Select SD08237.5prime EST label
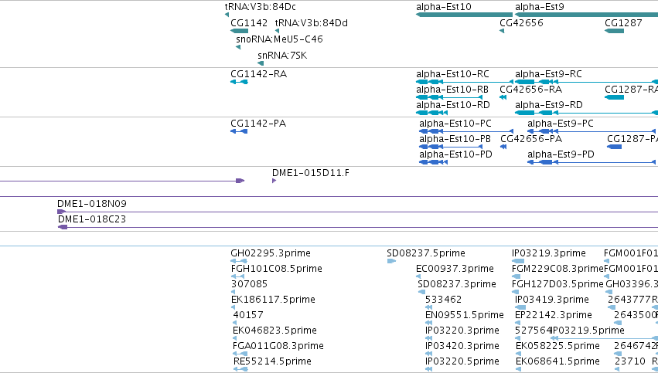This screenshot has height=373, width=658. click(426, 253)
